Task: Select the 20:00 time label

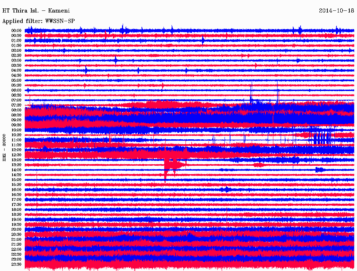Action: click(x=16, y=230)
